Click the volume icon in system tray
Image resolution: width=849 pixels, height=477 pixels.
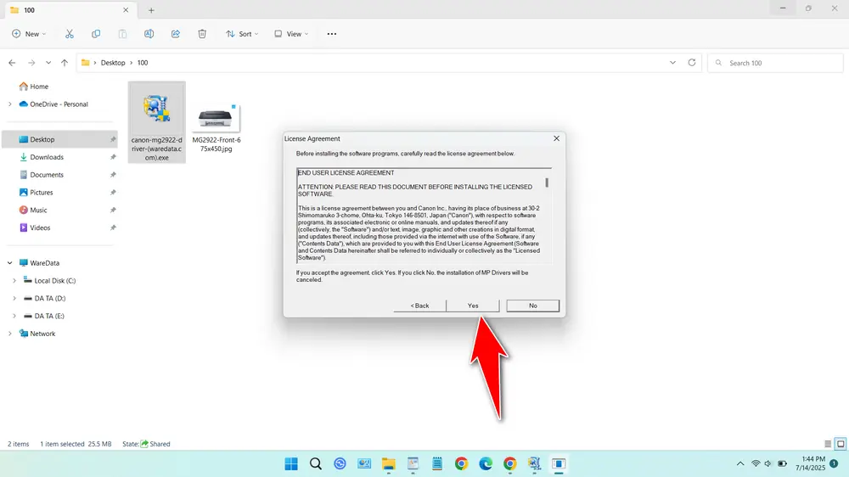click(767, 463)
